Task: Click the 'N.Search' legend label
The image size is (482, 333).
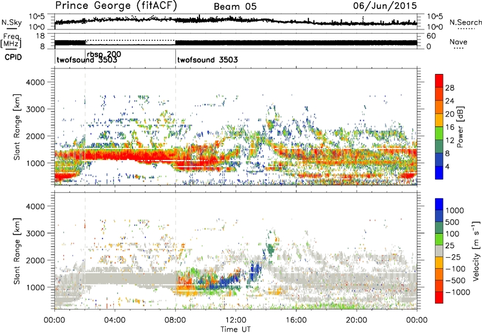Action: pyautogui.click(x=465, y=22)
